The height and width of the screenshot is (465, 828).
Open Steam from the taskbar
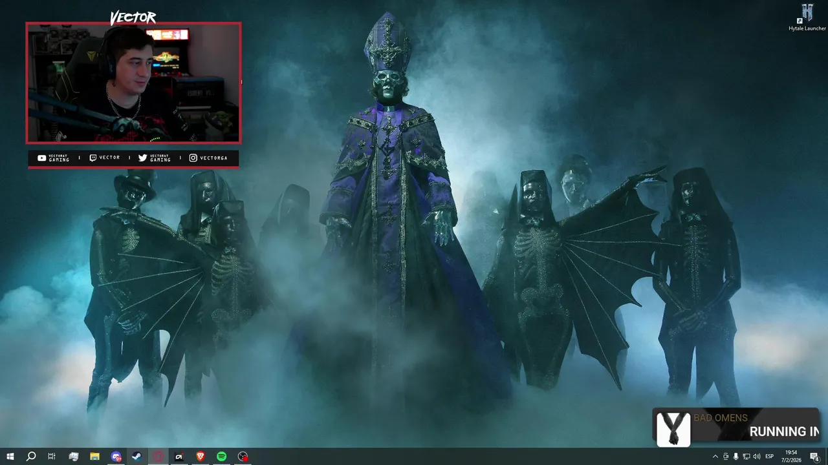point(137,457)
